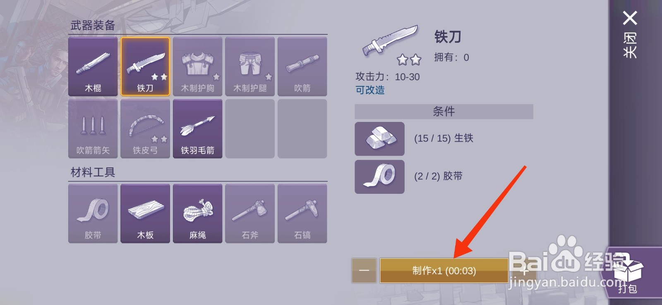Select the 铁皮弓 iron bow
Screen dimensions: 662x305
tap(145, 129)
